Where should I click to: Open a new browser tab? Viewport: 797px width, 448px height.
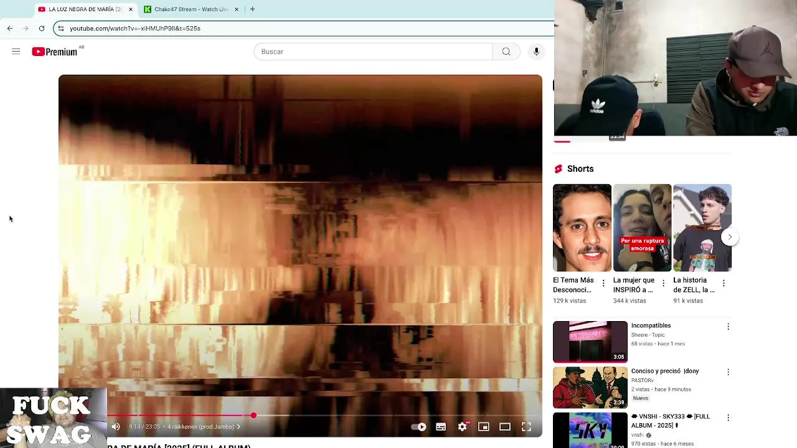point(252,9)
